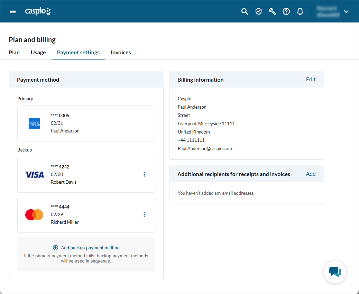Open the Mastercard card options menu
Image resolution: width=359 pixels, height=294 pixels.
click(x=144, y=214)
